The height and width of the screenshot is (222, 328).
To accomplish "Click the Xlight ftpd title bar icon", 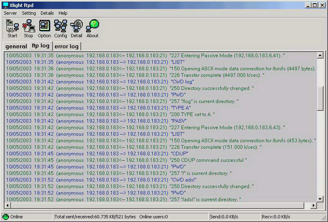I will pyautogui.click(x=5, y=5).
